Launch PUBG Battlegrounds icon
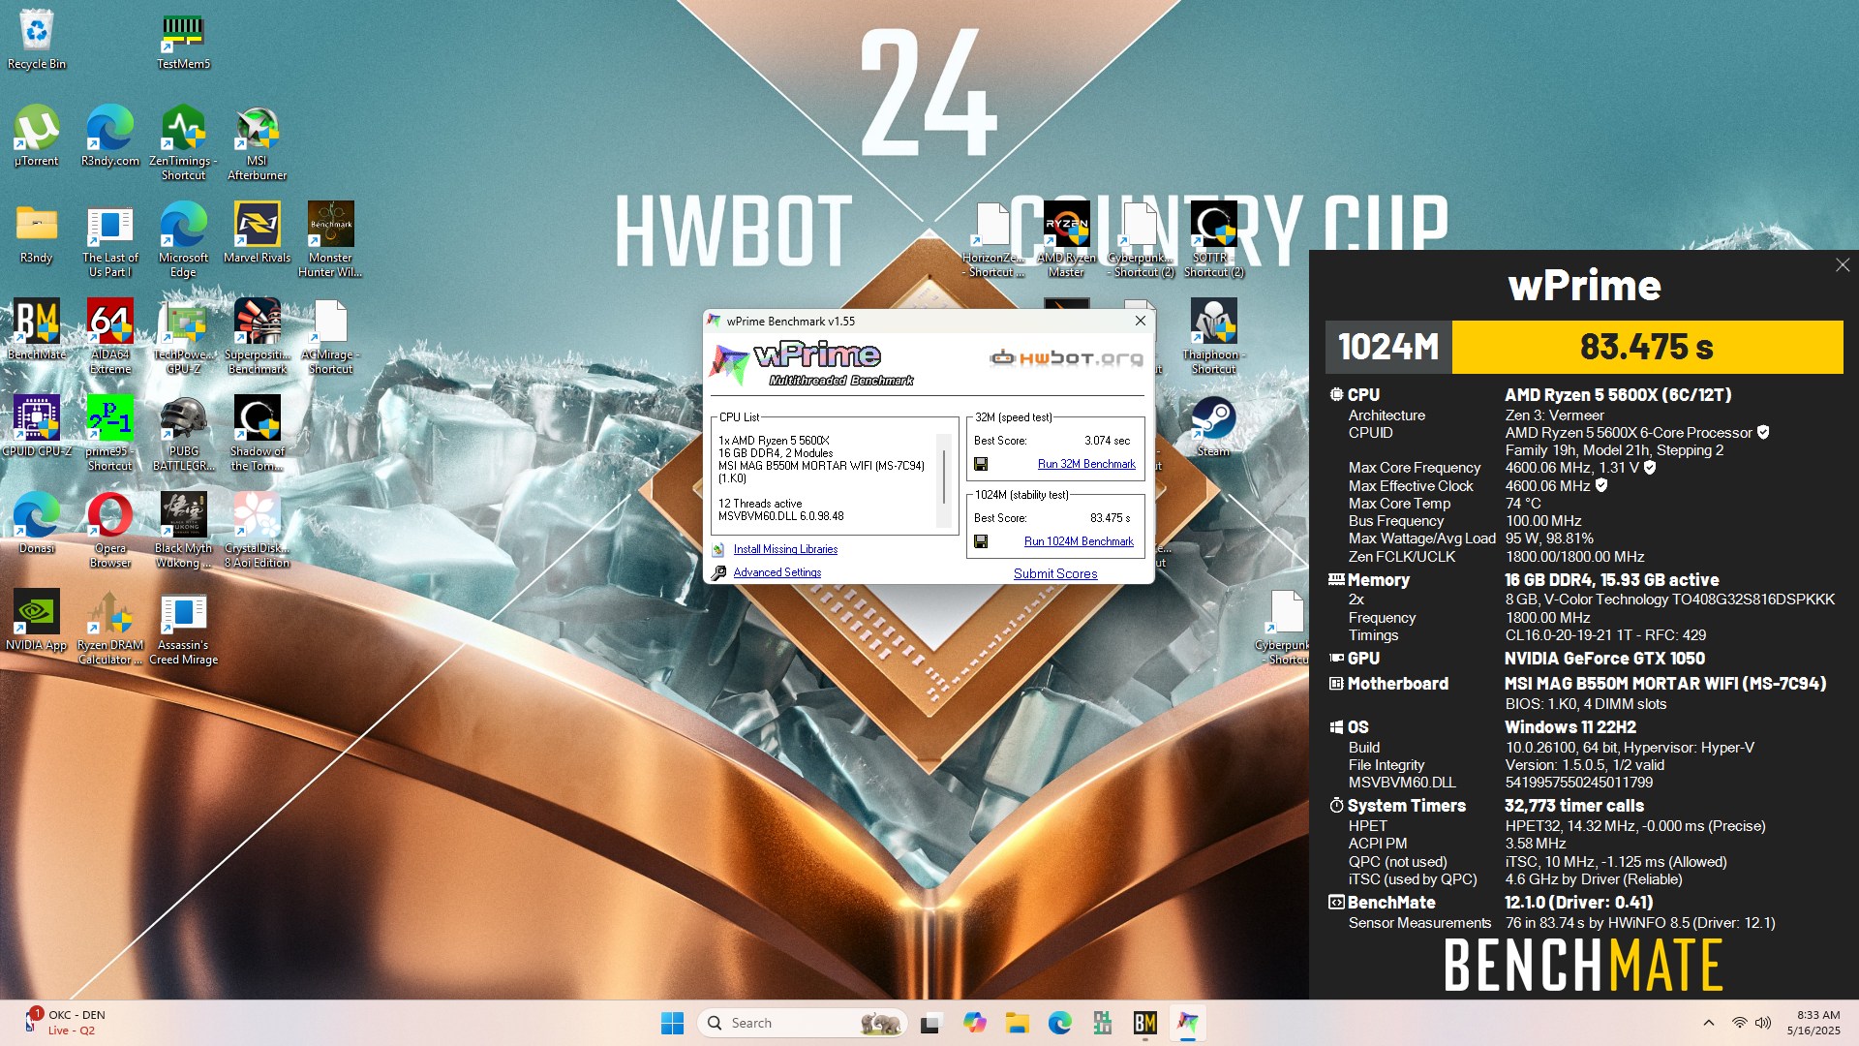 point(183,434)
